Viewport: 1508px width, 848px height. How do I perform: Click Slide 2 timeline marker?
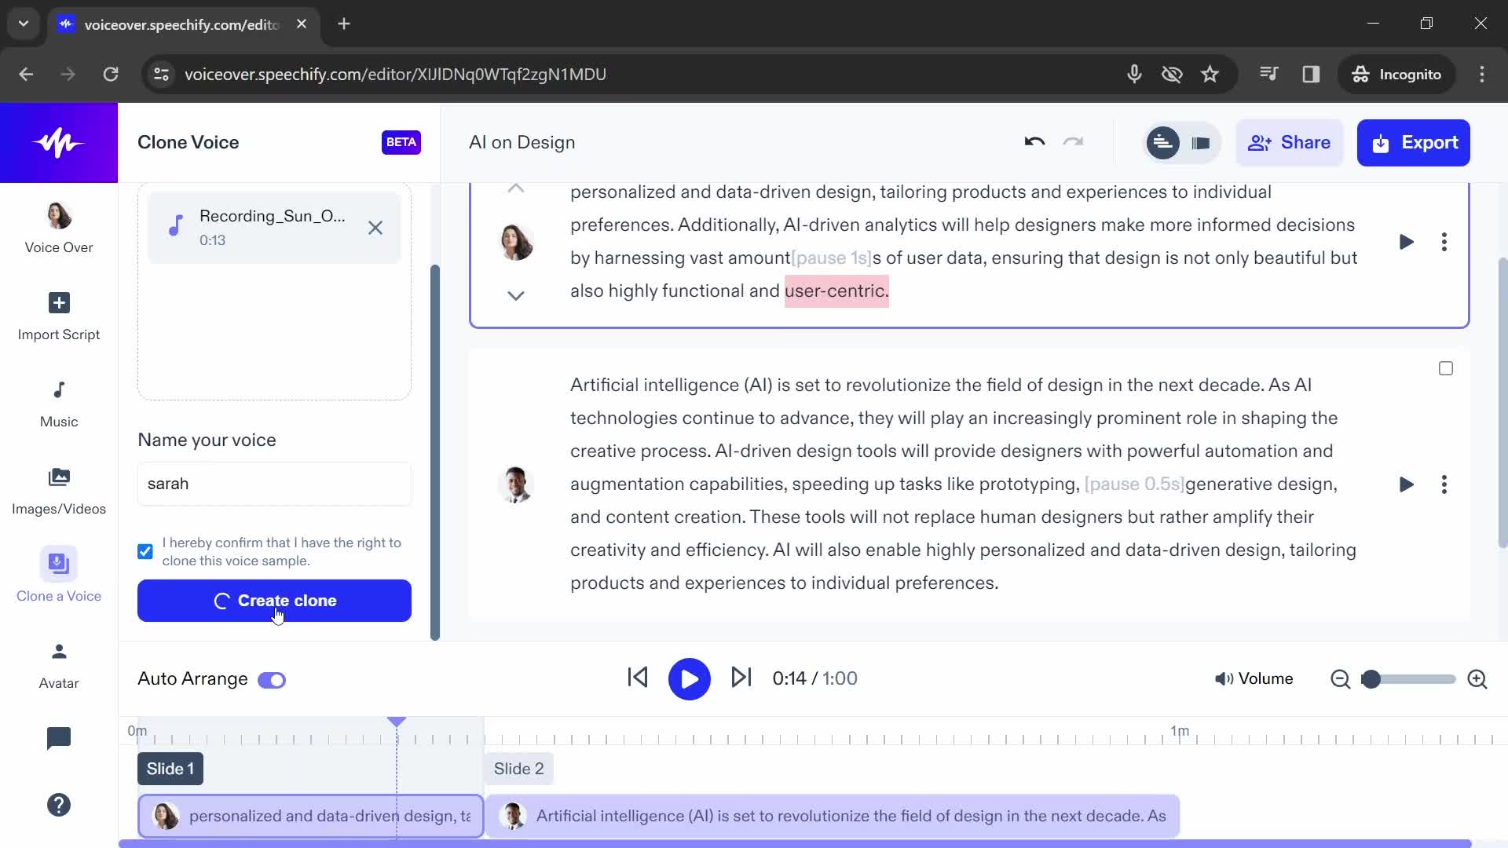(x=518, y=768)
